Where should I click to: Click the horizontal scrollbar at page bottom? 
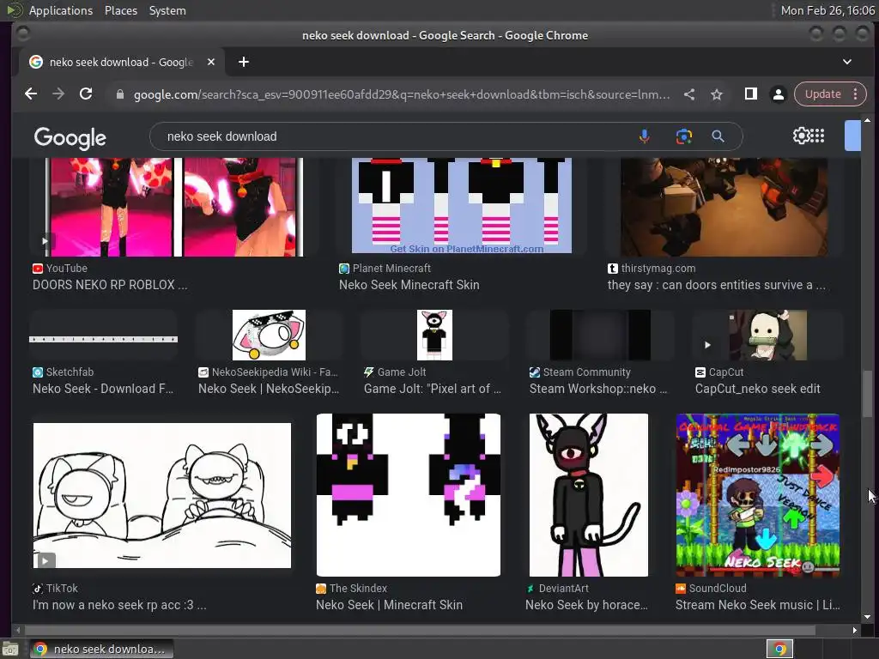(419, 631)
